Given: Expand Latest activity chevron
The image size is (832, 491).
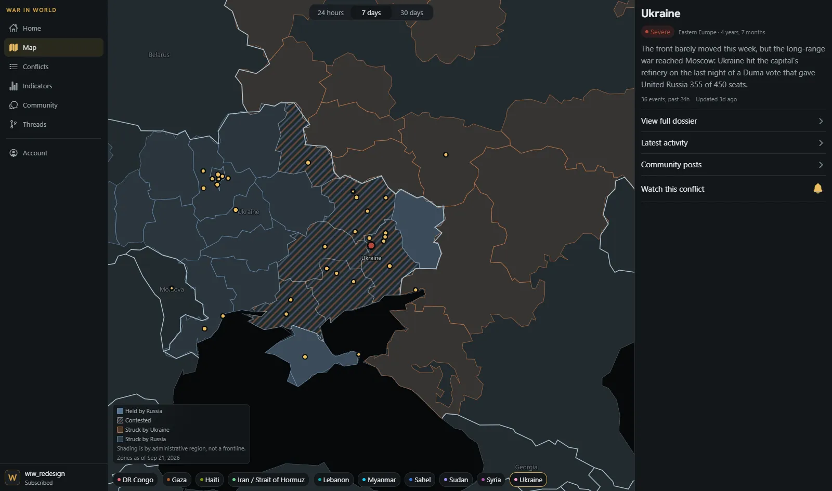Looking at the screenshot, I should click(821, 143).
